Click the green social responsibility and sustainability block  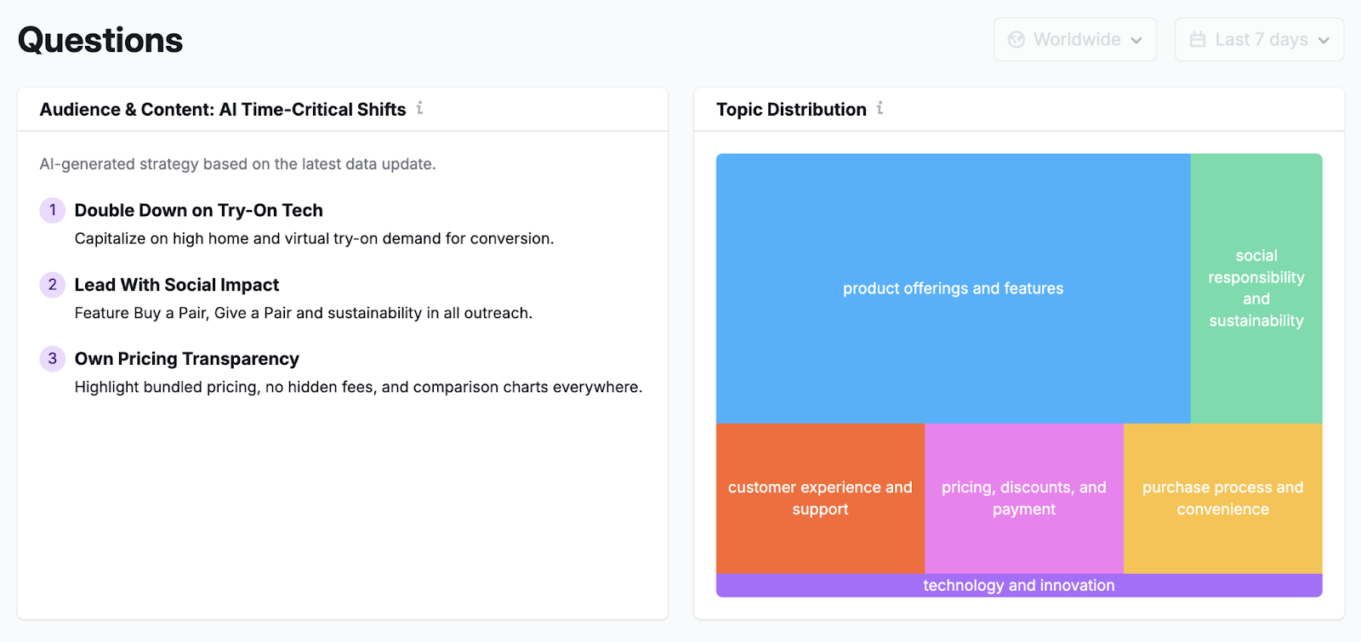pyautogui.click(x=1256, y=288)
